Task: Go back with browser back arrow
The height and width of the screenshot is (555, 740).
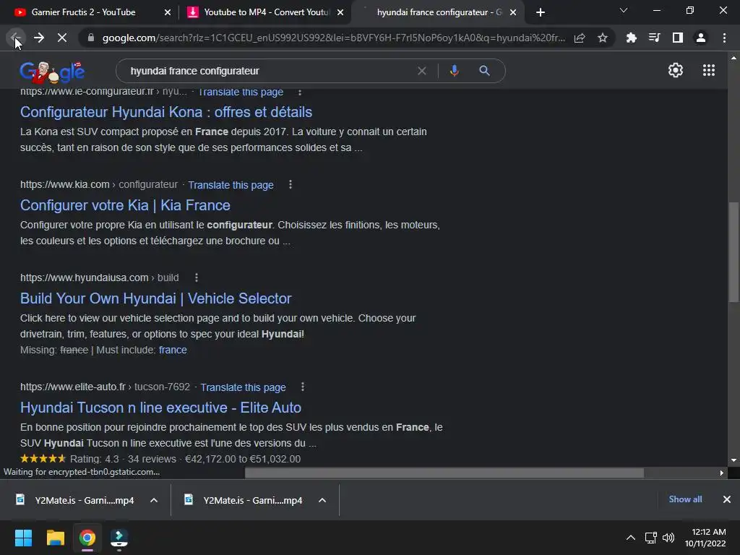Action: point(15,38)
